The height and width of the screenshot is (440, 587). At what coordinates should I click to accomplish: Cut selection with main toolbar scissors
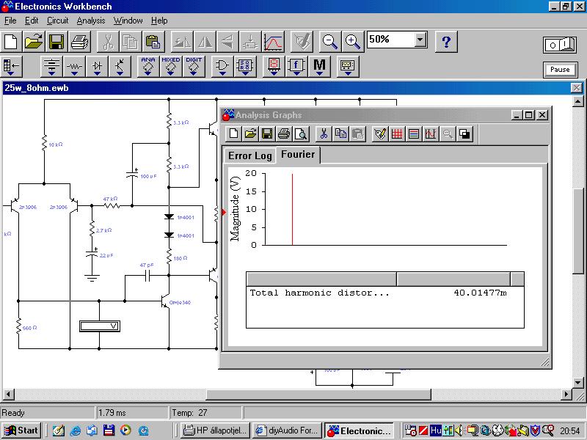click(x=108, y=42)
